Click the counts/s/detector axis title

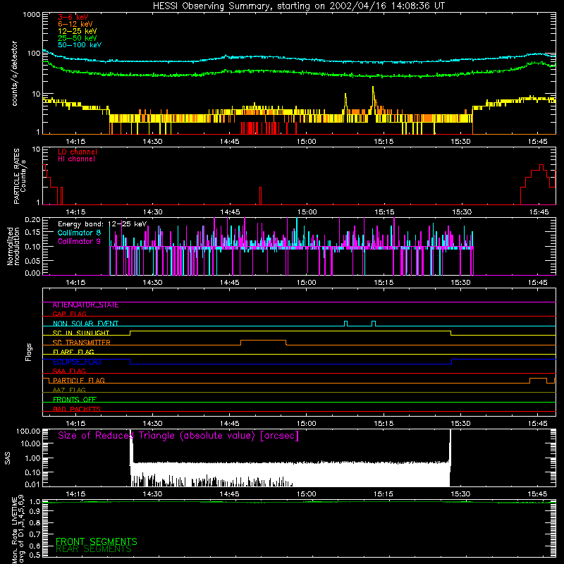(x=14, y=73)
